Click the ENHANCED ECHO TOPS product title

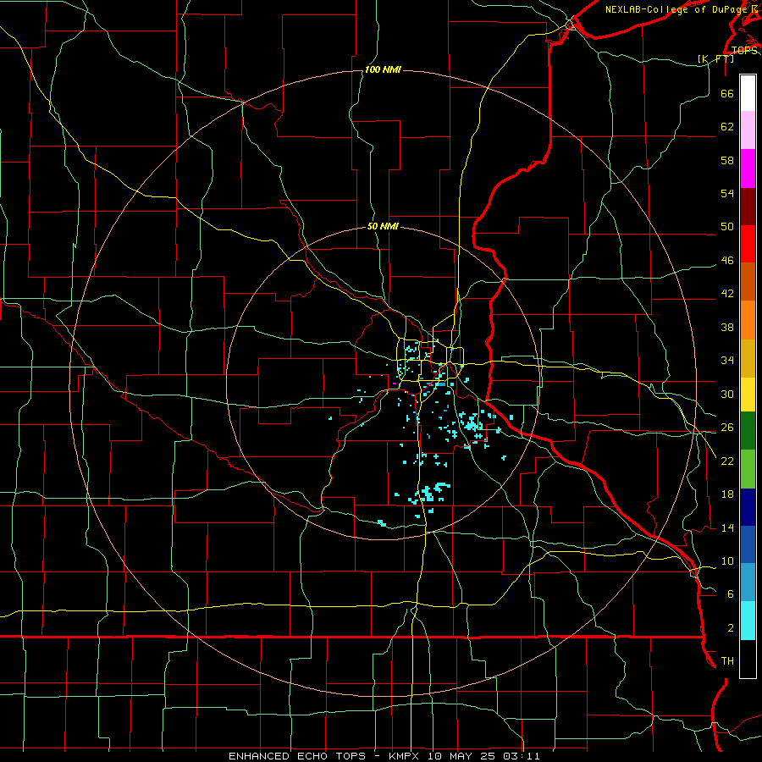pos(297,756)
